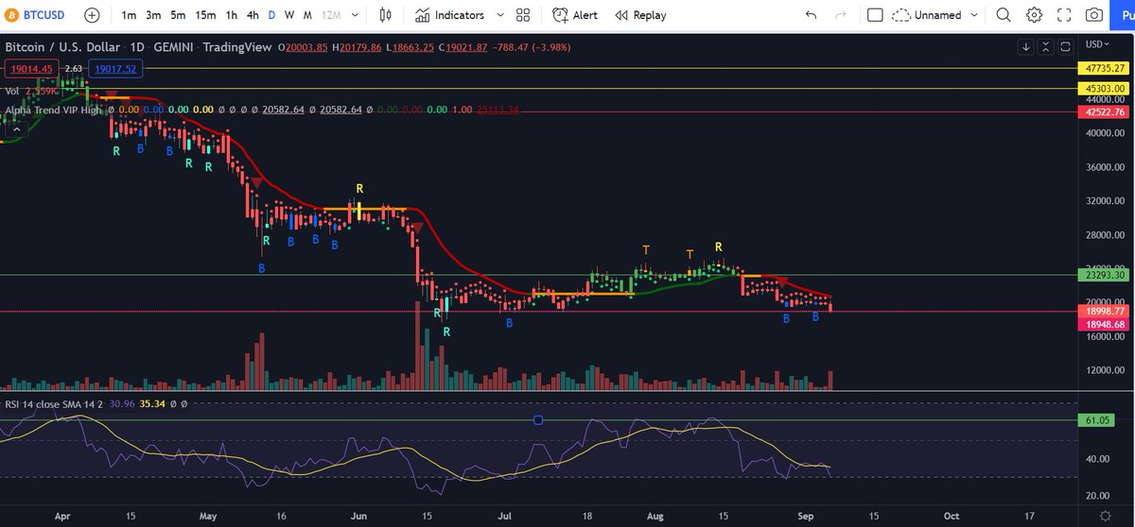This screenshot has height=527, width=1135.
Task: Take a snapshot with the camera icon
Action: click(1094, 15)
